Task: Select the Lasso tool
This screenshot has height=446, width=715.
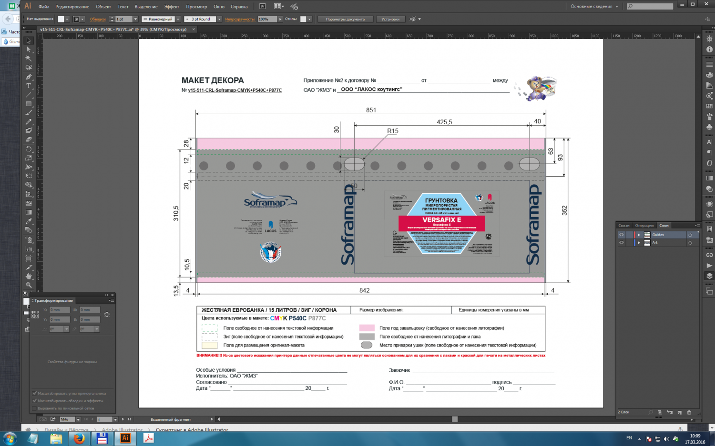Action: [x=29, y=68]
